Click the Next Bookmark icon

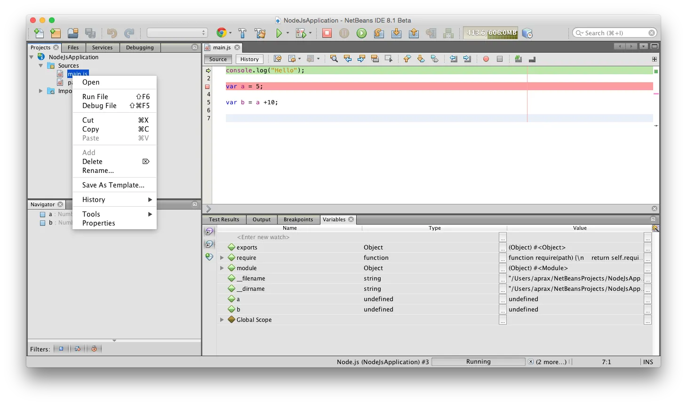pos(421,59)
